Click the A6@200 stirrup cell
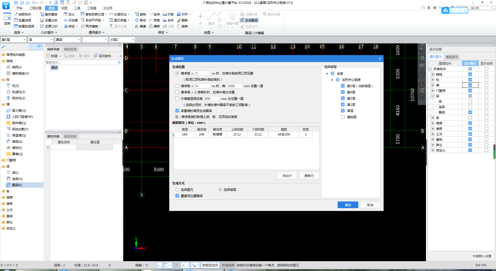496x271 pixels. click(284, 134)
